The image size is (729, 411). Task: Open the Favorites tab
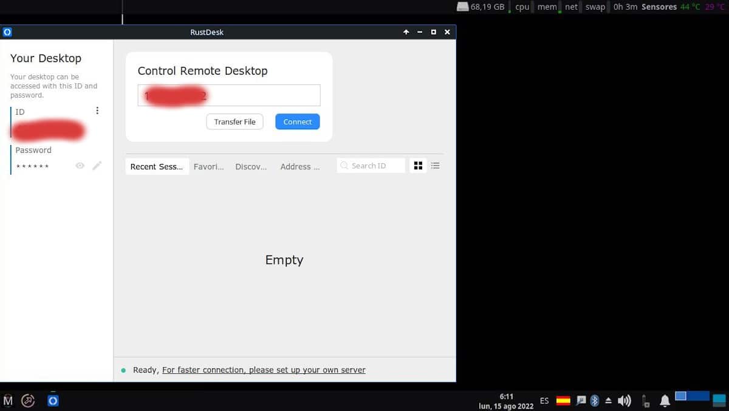pyautogui.click(x=208, y=166)
